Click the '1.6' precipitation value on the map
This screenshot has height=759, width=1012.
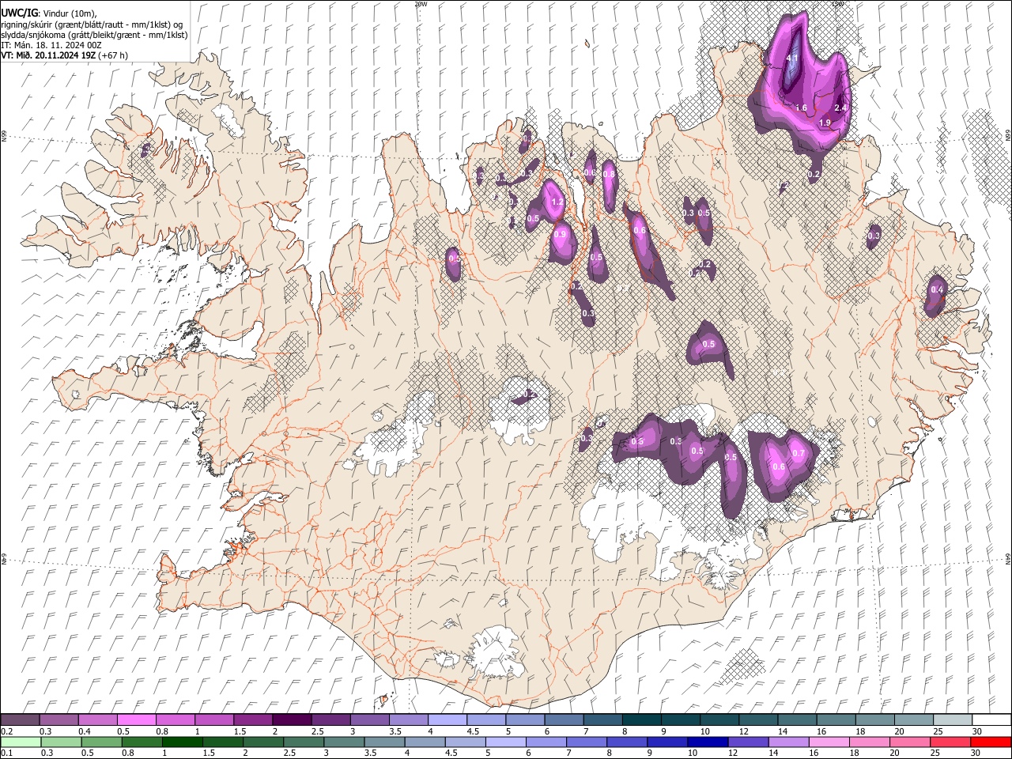(x=801, y=108)
